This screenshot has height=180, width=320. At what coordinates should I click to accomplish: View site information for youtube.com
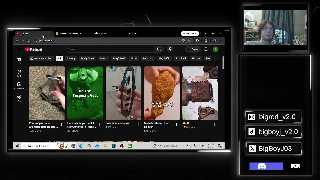click(36, 41)
